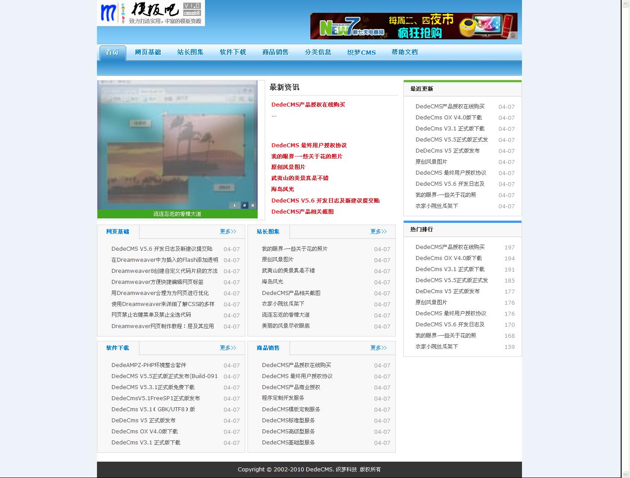Open 在Dreamweaver中为插入的Flash添加透明 article
Screen dimensions: 630x478
pos(165,260)
